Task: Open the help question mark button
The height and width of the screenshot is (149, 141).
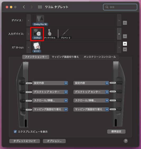Action: 126,141
